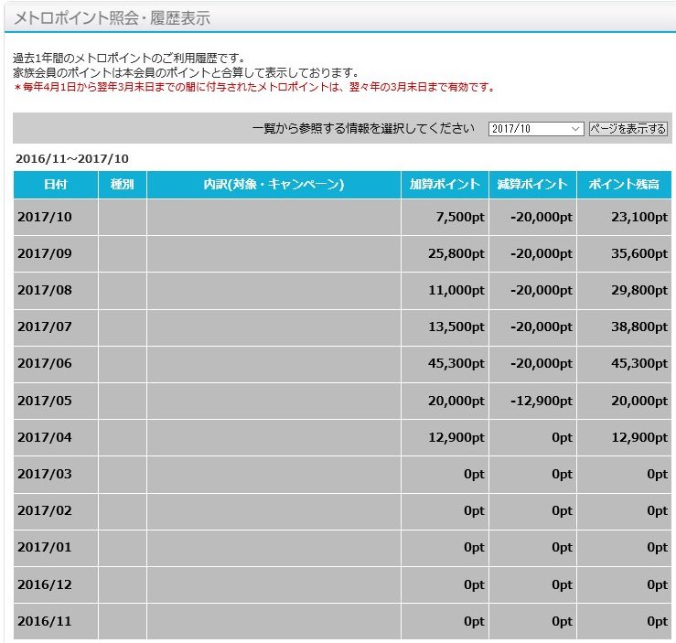The image size is (676, 643).
Task: Select the 2017/08 date cell
Action: pyautogui.click(x=56, y=290)
